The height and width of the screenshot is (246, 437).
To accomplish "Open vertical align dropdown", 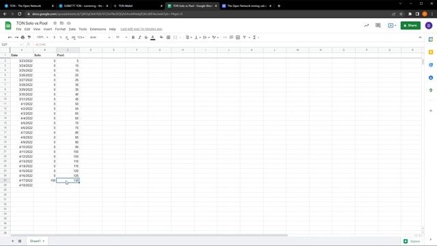I will point(197,38).
